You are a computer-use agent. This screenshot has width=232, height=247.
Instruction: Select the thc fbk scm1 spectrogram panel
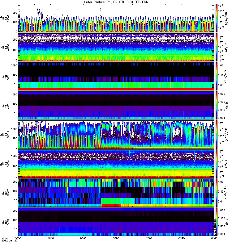pos(116,222)
